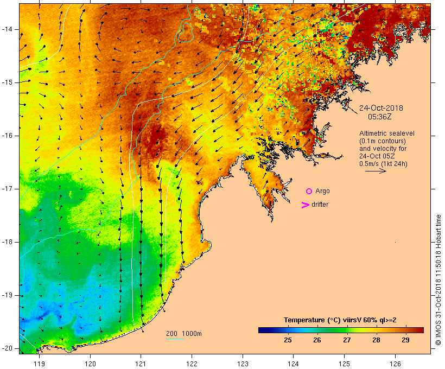Click the Temperature viirsV colorbar title
The width and height of the screenshot is (445, 369).
coord(340,320)
